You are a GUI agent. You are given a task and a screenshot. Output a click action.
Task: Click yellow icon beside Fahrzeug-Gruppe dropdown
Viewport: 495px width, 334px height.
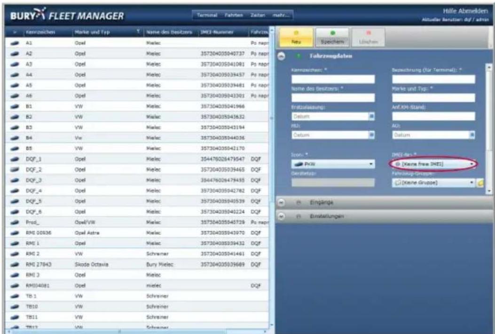pos(480,183)
